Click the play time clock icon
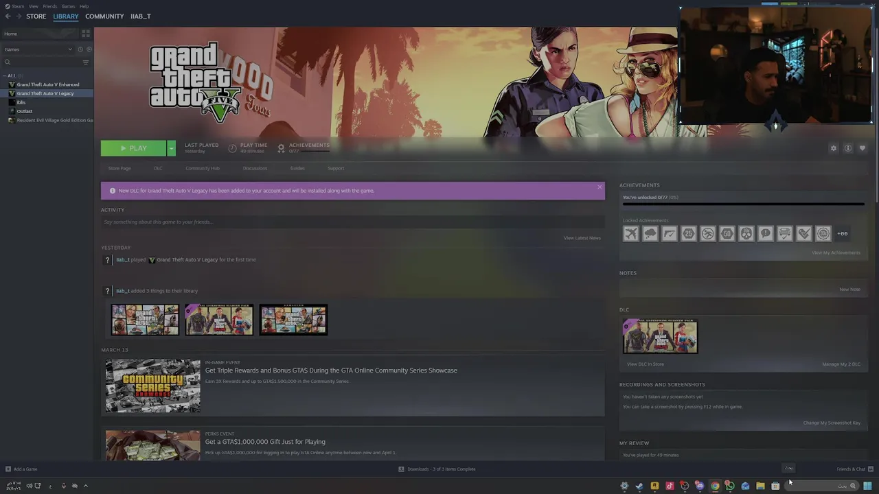This screenshot has height=494, width=879. [x=232, y=148]
